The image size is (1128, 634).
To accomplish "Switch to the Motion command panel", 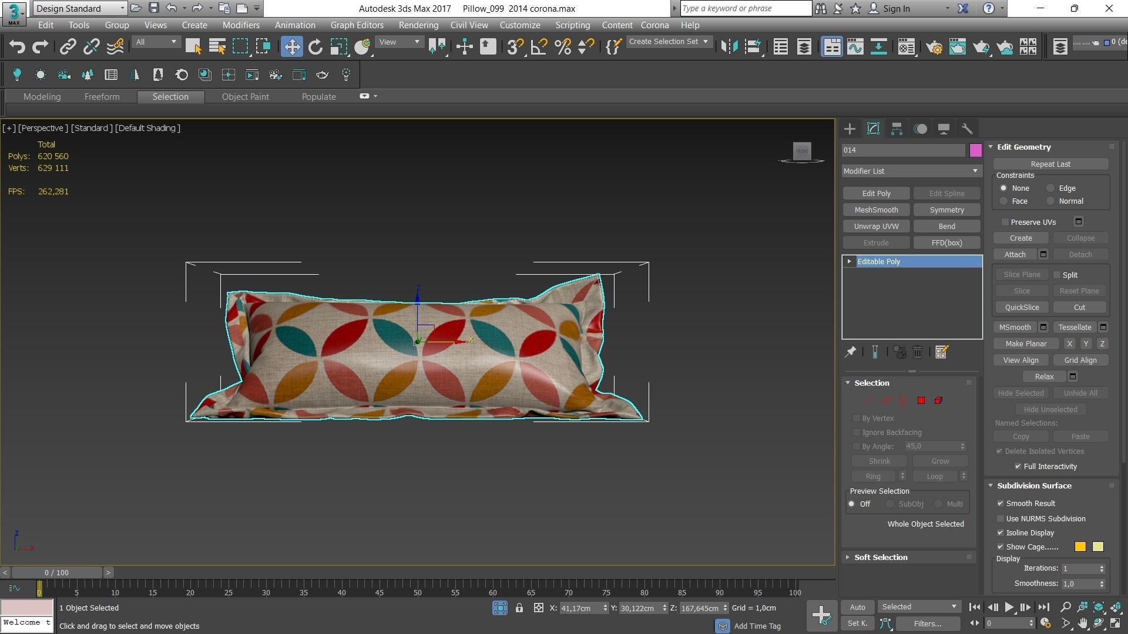I will click(921, 129).
